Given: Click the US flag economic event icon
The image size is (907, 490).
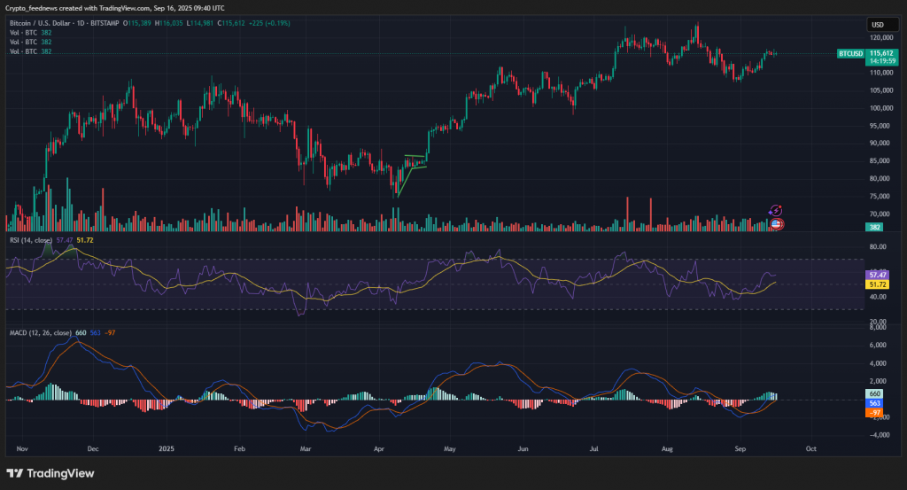Looking at the screenshot, I should pos(777,223).
